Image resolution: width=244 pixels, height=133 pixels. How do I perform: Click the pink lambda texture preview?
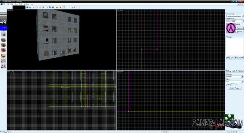coord(231,28)
